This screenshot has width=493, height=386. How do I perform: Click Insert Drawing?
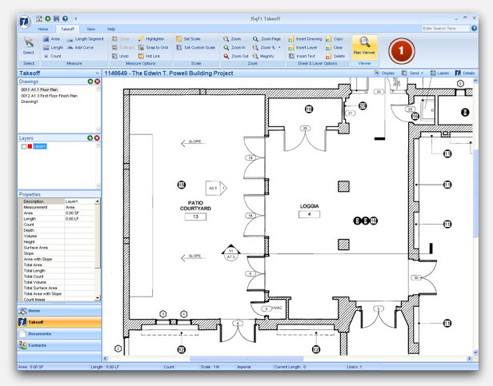click(x=305, y=39)
